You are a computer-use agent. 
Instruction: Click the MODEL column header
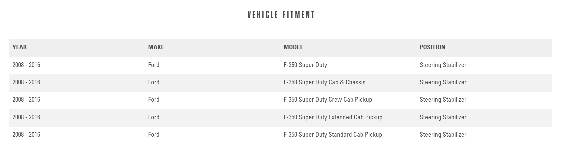(x=293, y=47)
